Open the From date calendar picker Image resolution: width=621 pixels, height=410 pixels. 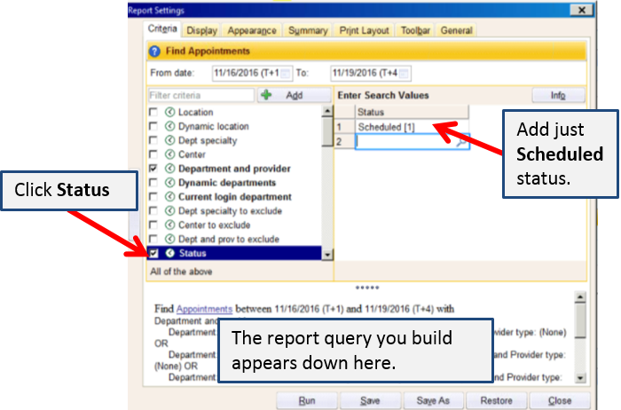tap(286, 73)
